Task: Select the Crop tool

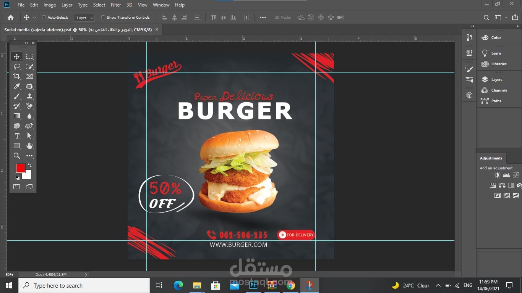Action: pos(17,76)
